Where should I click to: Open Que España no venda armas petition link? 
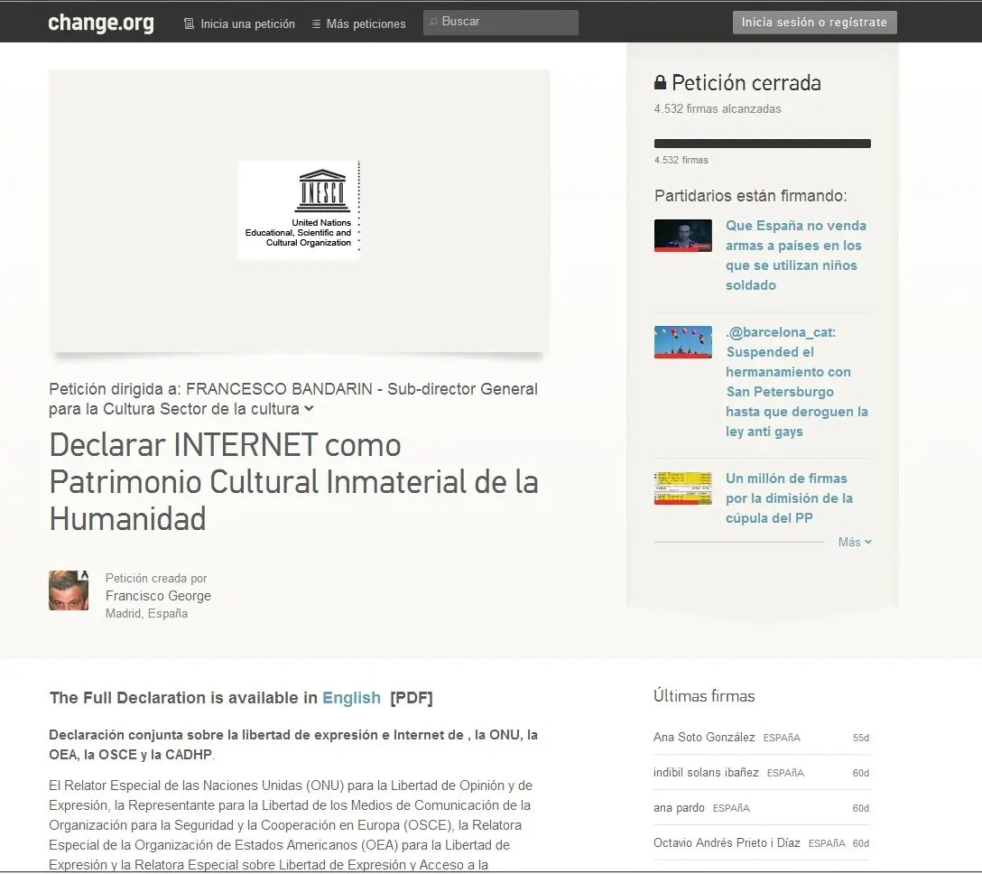click(x=796, y=255)
